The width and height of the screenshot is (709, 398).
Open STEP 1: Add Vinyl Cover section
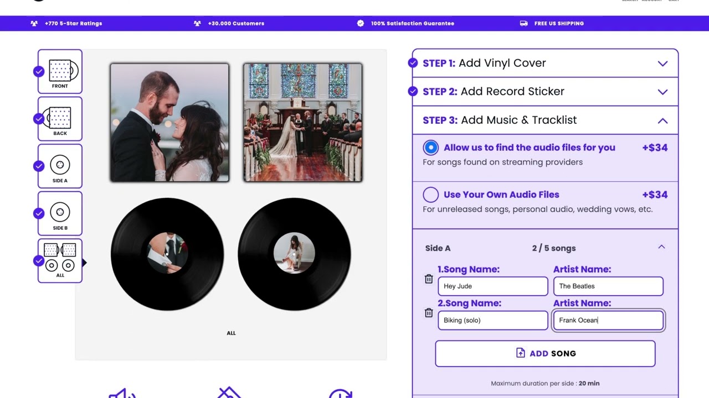(x=545, y=63)
